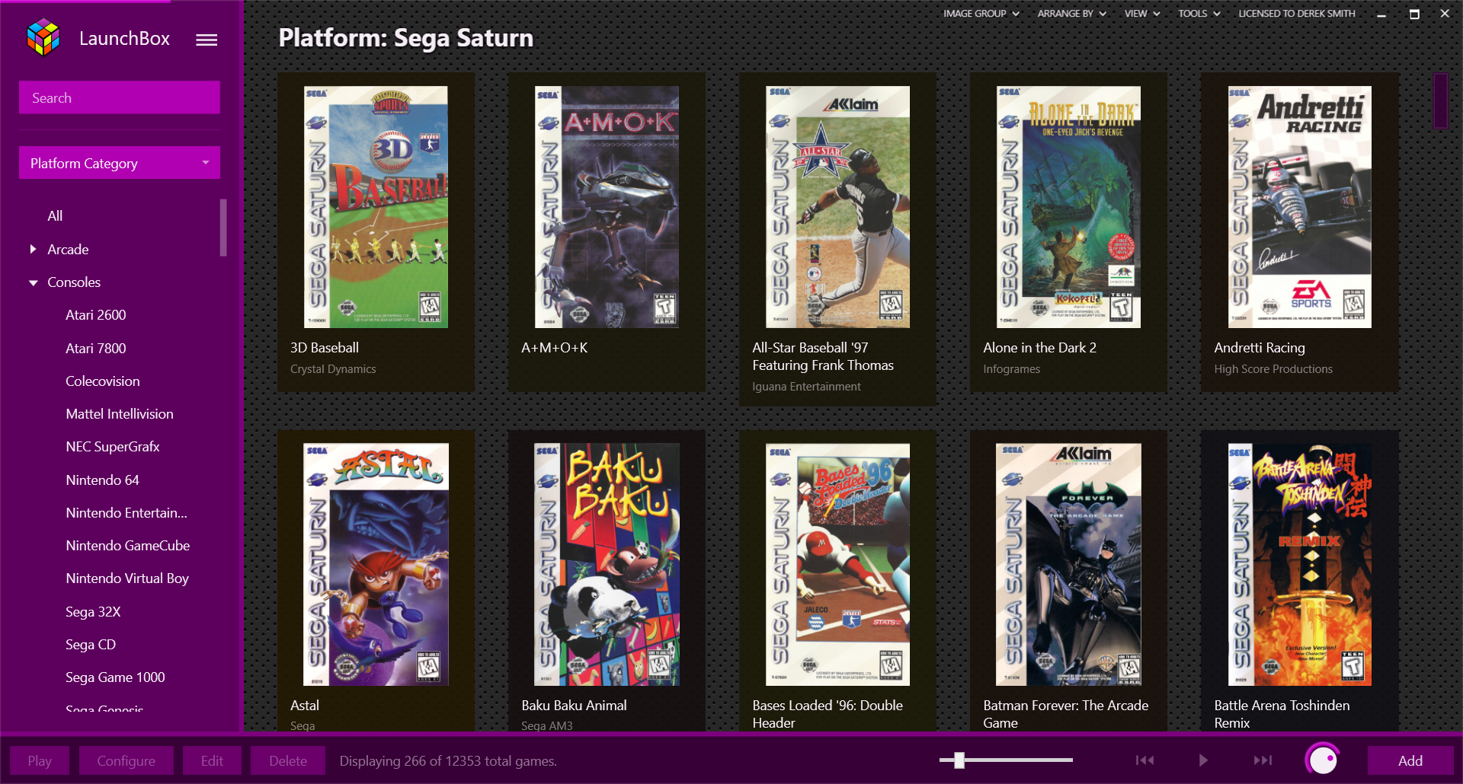The width and height of the screenshot is (1463, 784).
Task: Select All-Star Baseball '97 box art
Action: (x=837, y=207)
